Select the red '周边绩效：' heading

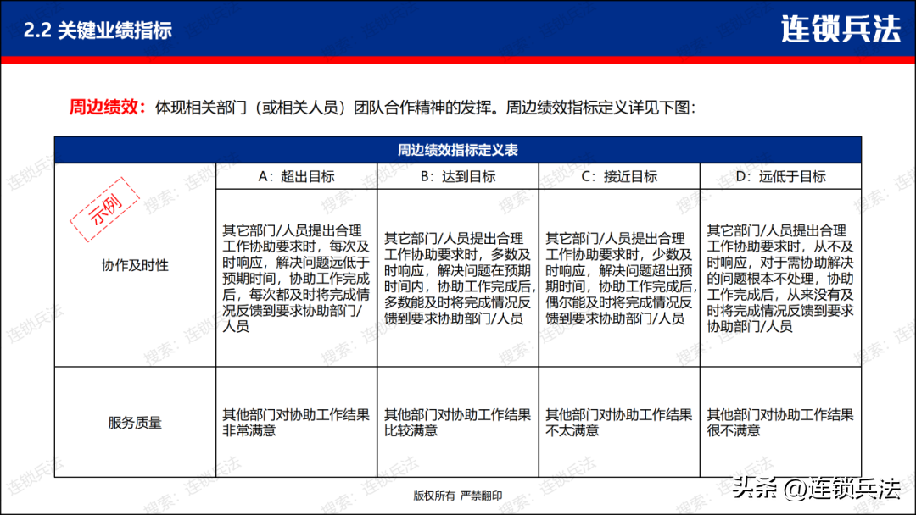coord(108,108)
